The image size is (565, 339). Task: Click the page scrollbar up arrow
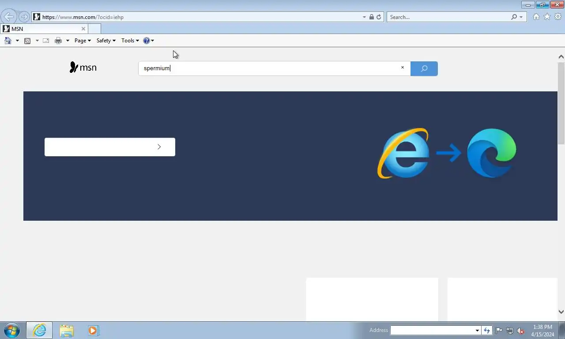[561, 57]
